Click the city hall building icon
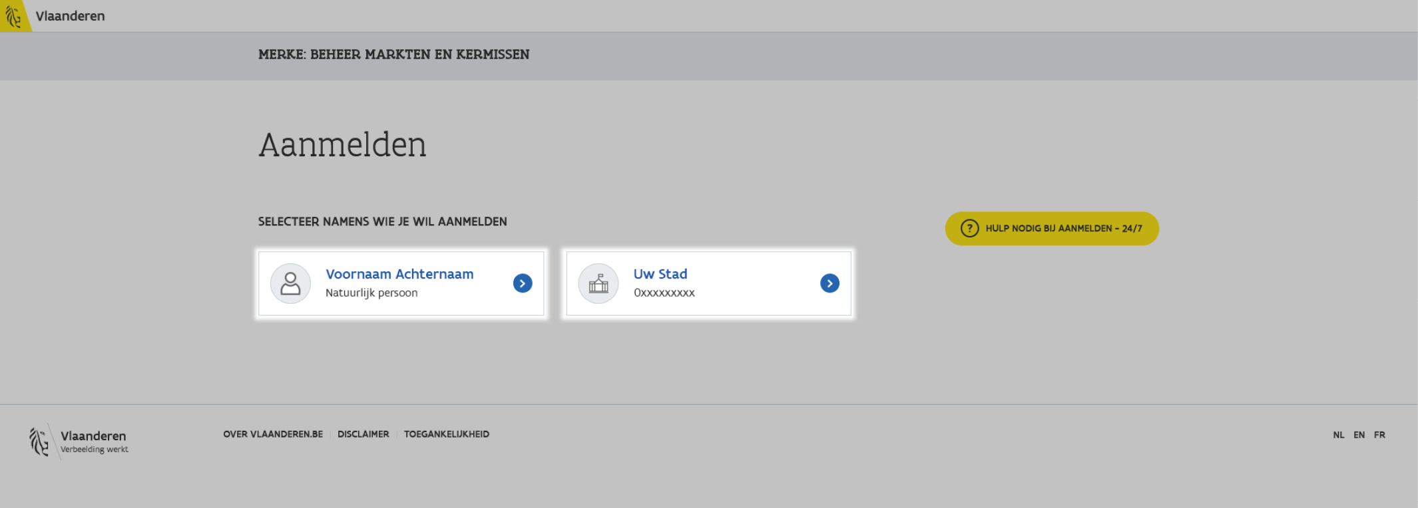 click(x=598, y=284)
